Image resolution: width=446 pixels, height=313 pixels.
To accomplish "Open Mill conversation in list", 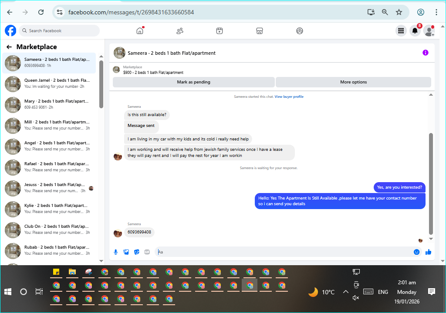I will pos(49,125).
